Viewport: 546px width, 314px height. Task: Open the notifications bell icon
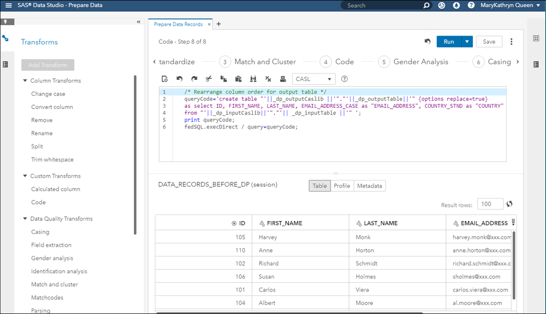tap(456, 5)
